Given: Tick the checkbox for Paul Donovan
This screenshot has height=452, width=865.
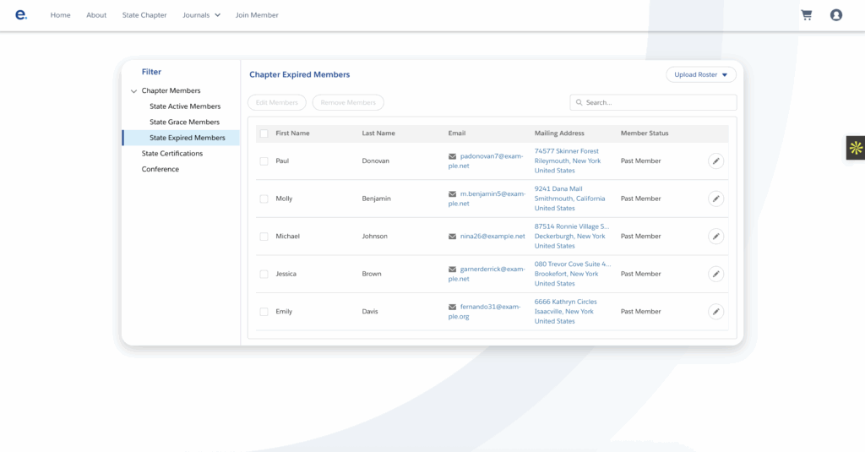Looking at the screenshot, I should tap(264, 161).
